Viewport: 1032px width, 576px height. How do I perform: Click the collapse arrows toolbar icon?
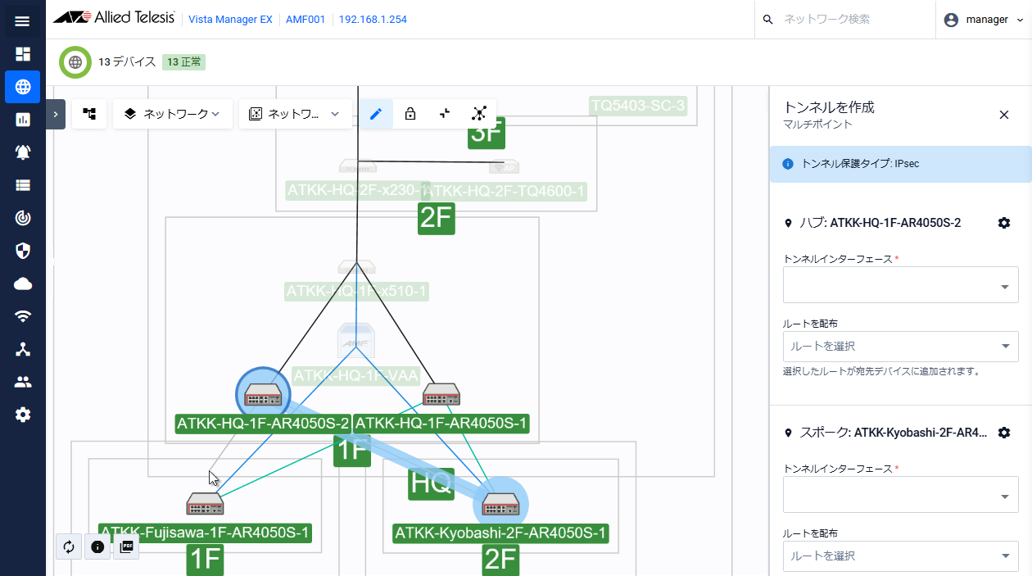(445, 114)
